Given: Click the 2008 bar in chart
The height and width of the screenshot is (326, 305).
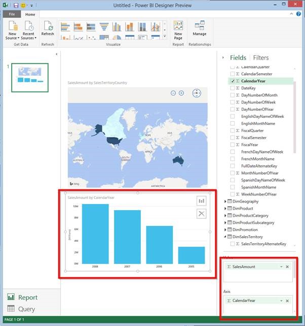Looking at the screenshot, I should [95, 234].
